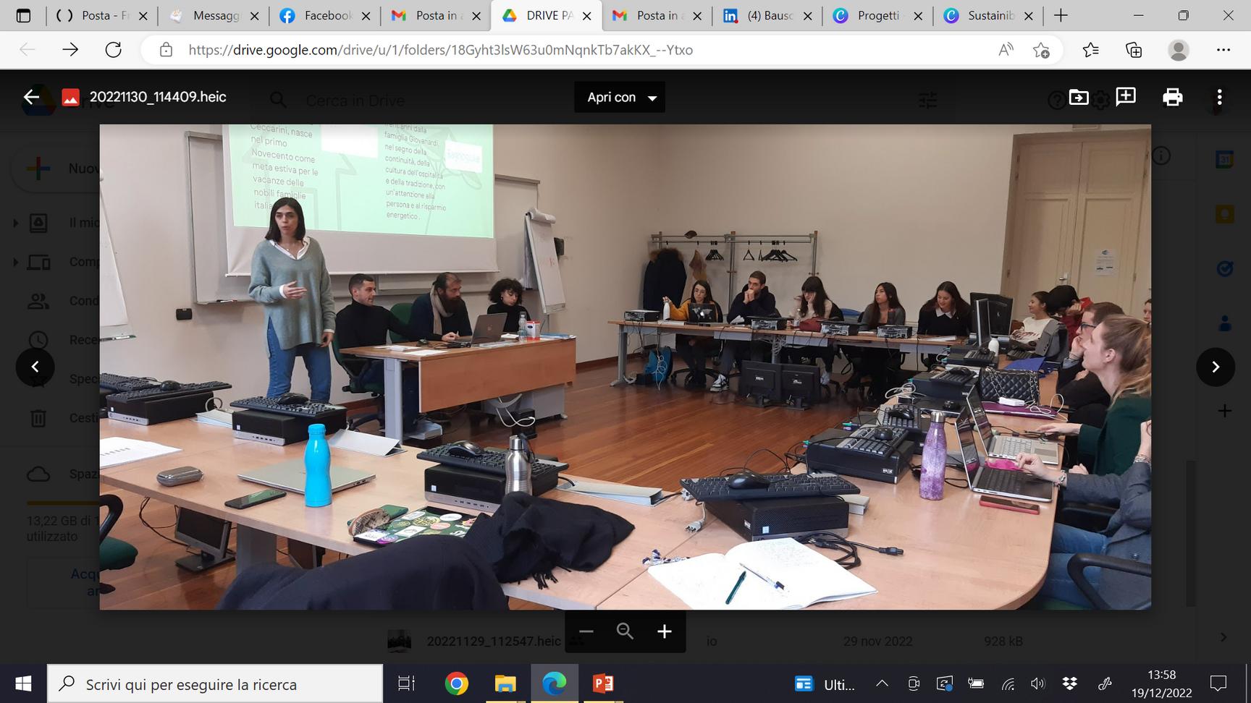This screenshot has height=703, width=1251.
Task: Add this page to favorites with star-plus
Action: pos(1041,50)
